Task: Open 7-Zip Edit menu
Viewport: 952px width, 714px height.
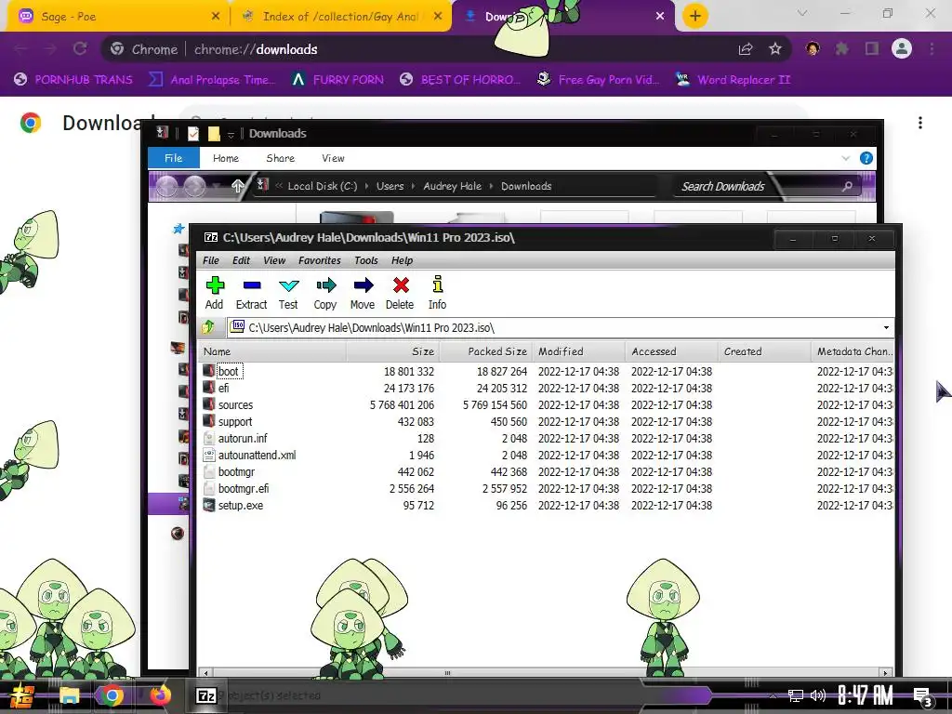Action: click(241, 260)
